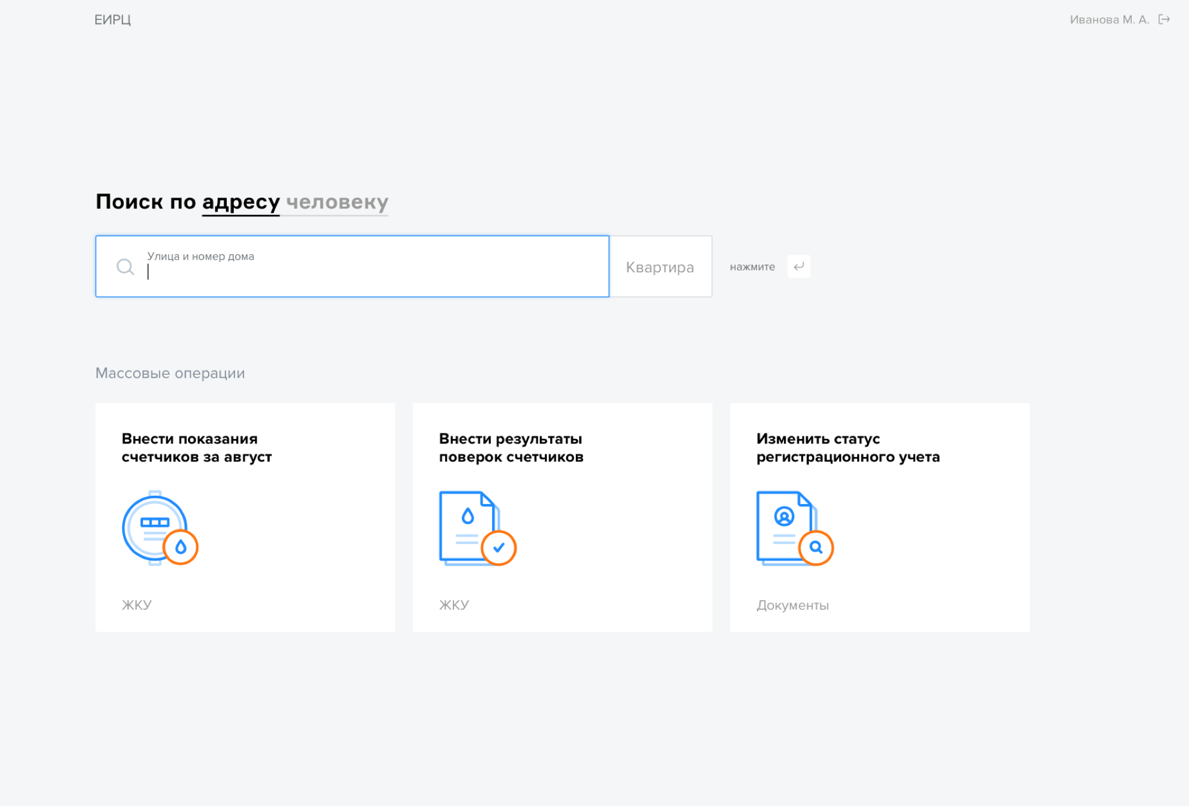Viewport: 1189px width, 806px height.
Task: Open the ЕИРЦ home logo
Action: (113, 20)
